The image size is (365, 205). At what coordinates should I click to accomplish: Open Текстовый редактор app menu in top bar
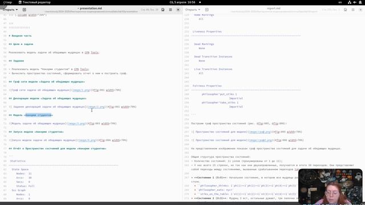point(34,2)
